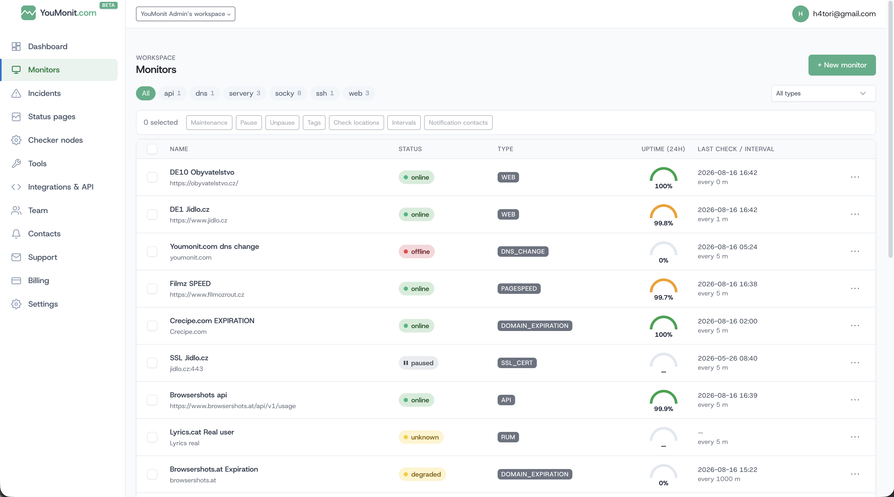This screenshot has width=894, height=497.
Task: Filter monitors by ssh tag
Action: coord(325,93)
